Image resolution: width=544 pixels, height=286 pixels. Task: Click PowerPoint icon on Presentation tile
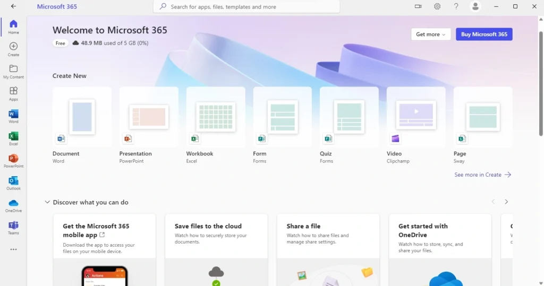pos(127,138)
